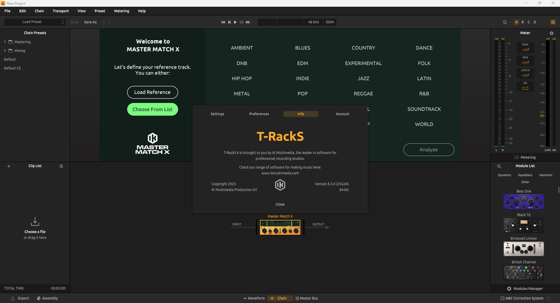This screenshot has width=560, height=303.
Task: Switch to the Waveform view
Action: pos(254,298)
